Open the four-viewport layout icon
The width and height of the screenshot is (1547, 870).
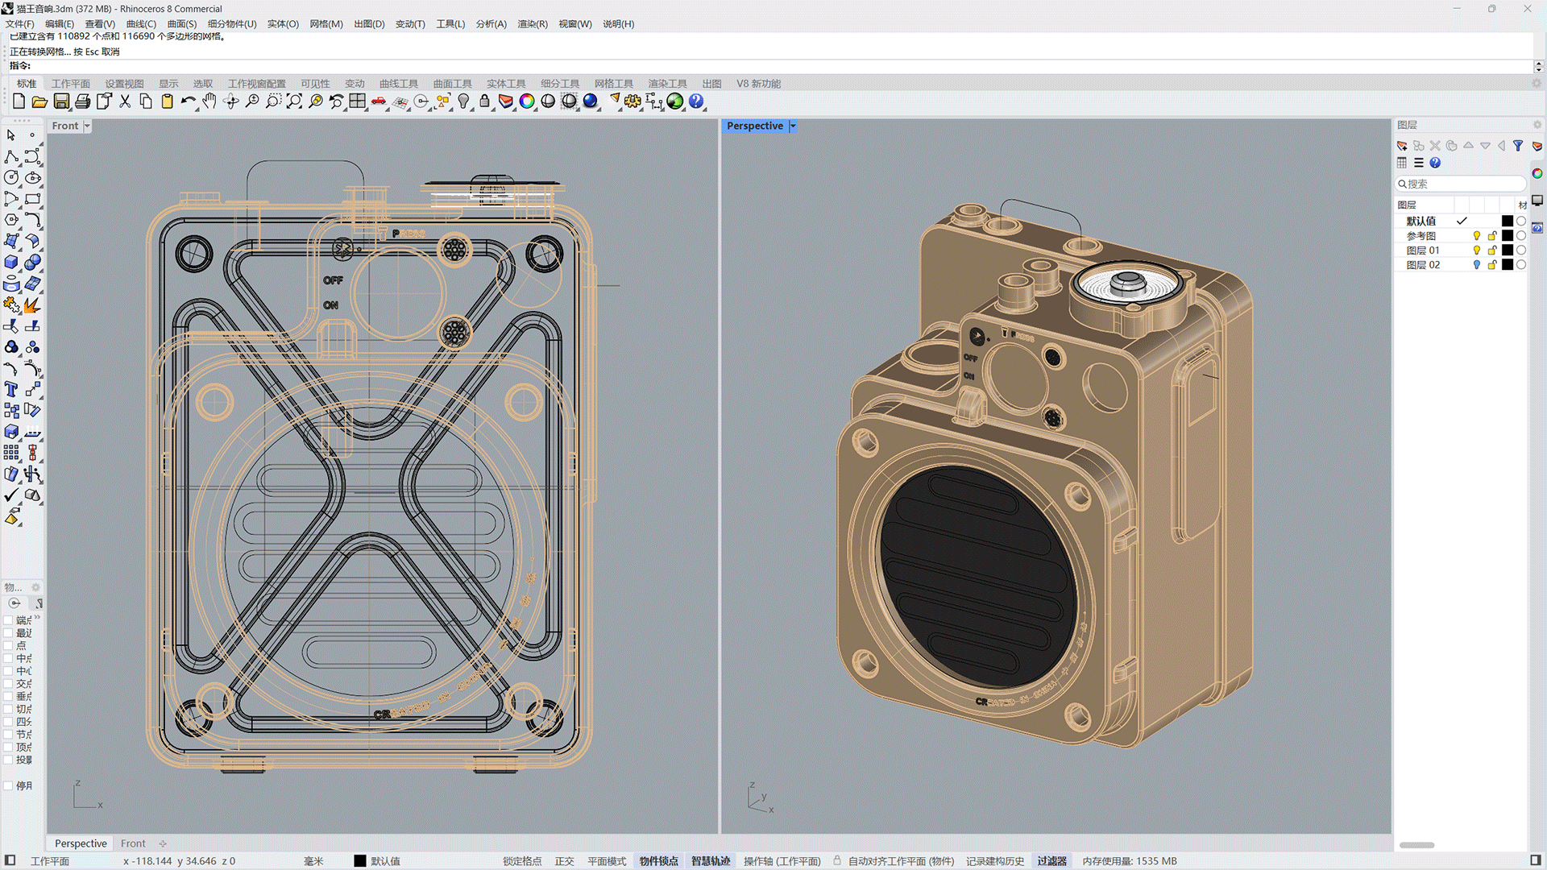pyautogui.click(x=357, y=101)
